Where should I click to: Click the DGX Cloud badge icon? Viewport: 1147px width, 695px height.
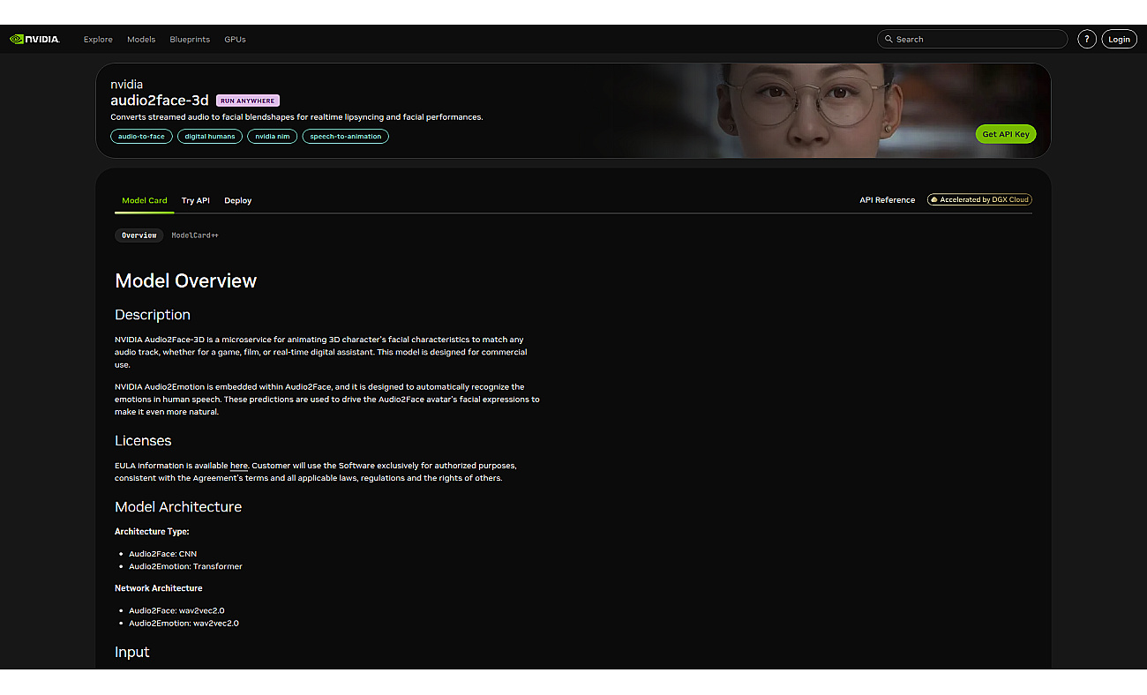click(x=933, y=200)
